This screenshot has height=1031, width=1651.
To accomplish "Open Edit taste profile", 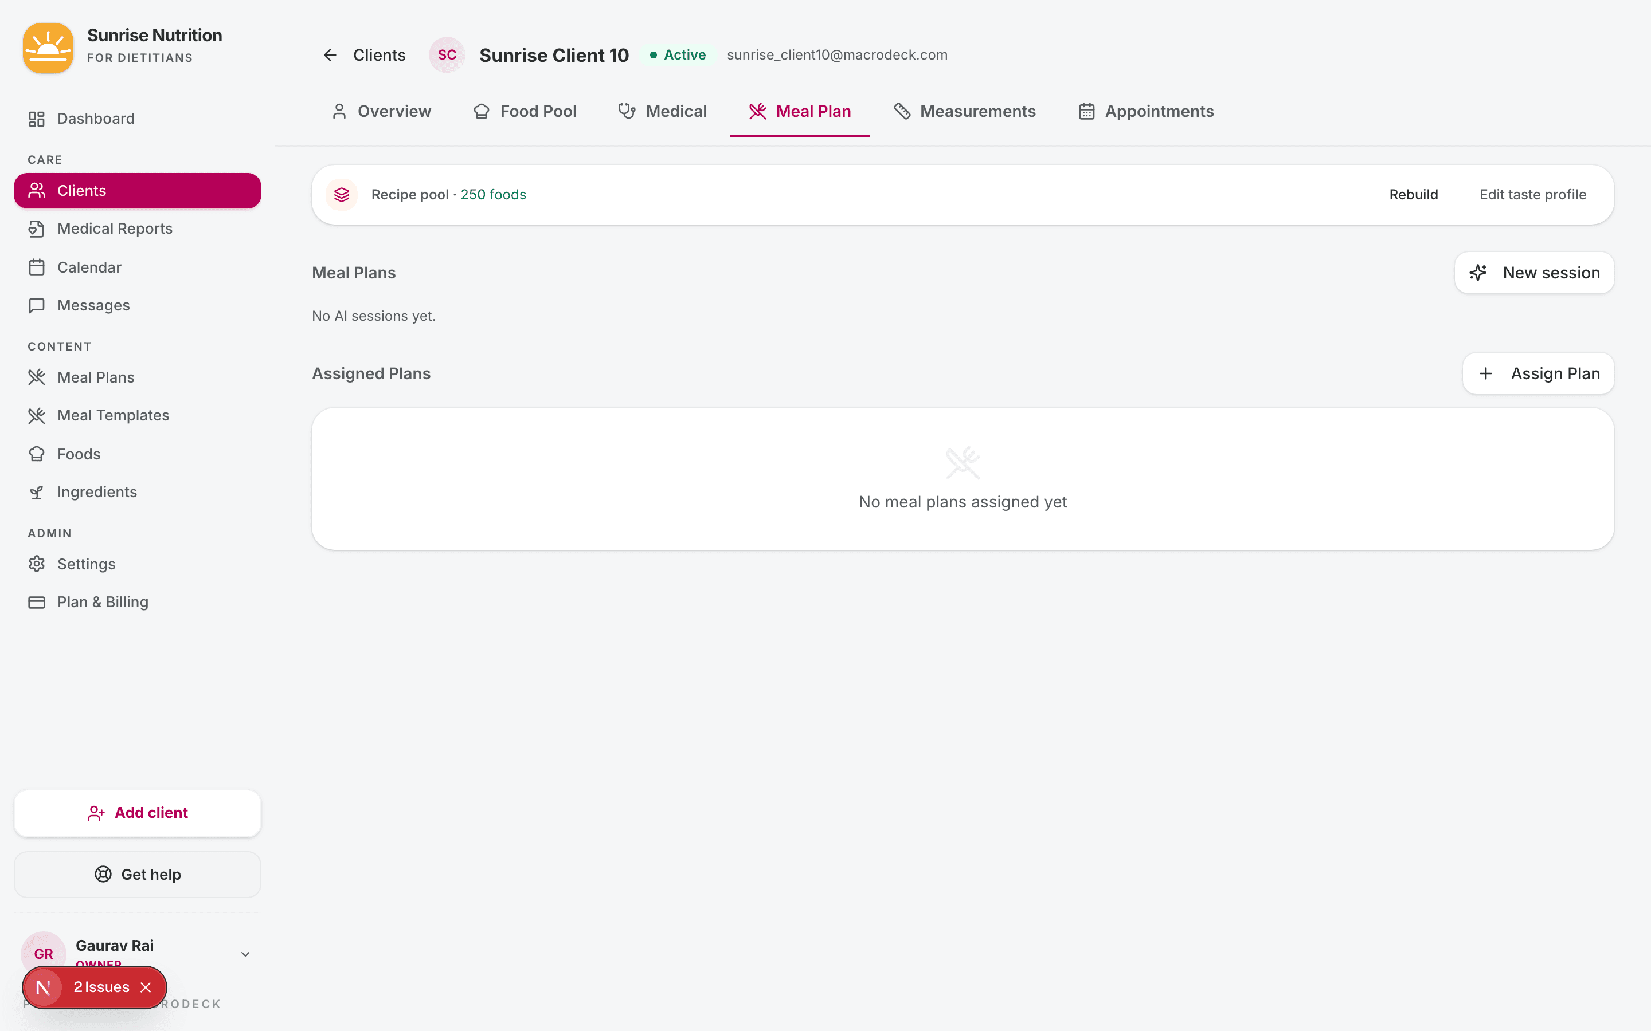I will click(x=1532, y=194).
